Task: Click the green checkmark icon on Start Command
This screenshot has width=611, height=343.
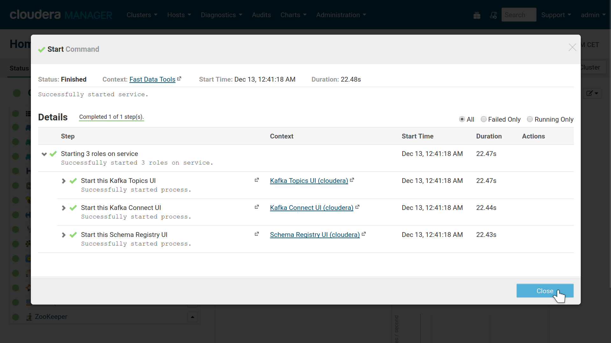Action: point(41,49)
